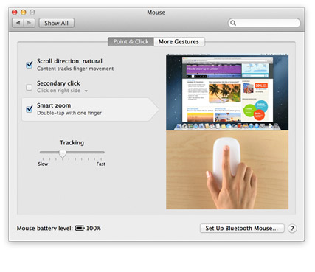Screen dimensions: 315x272
Task: Click the magnifying glass search icon
Action: click(x=233, y=23)
